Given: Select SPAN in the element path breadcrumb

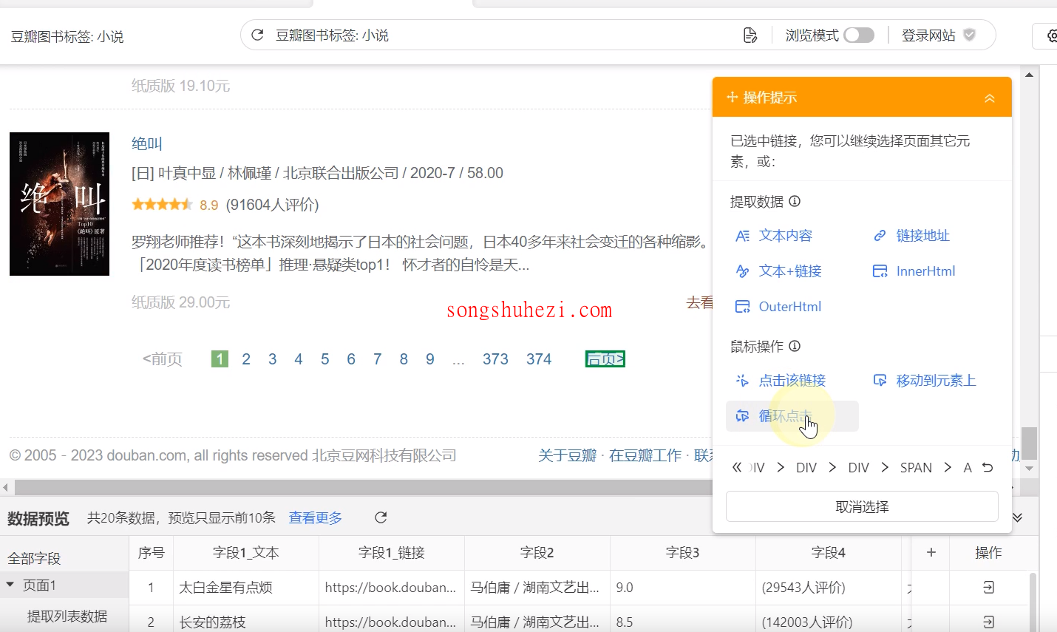Looking at the screenshot, I should [x=916, y=468].
